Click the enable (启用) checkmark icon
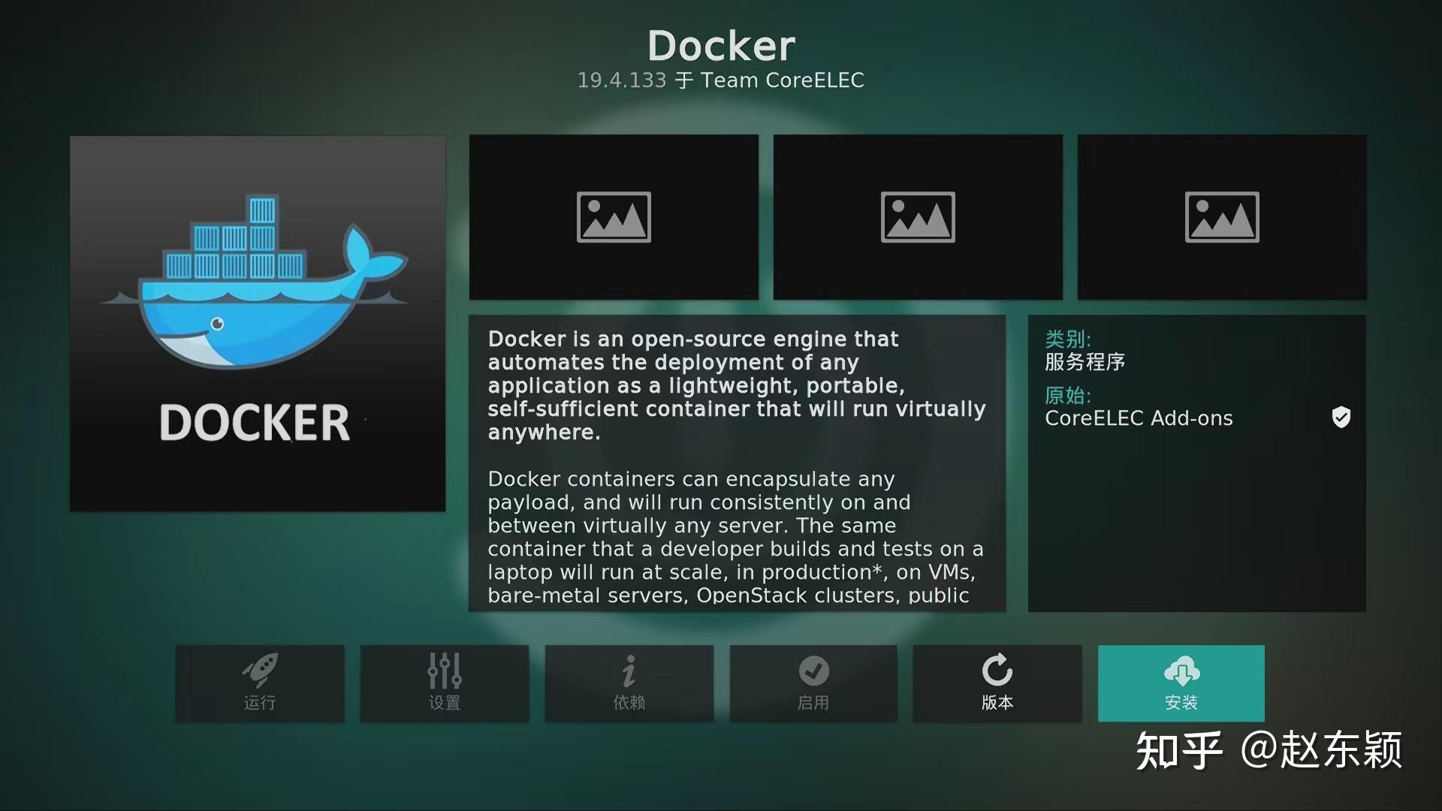Viewport: 1442px width, 811px height. [x=813, y=671]
